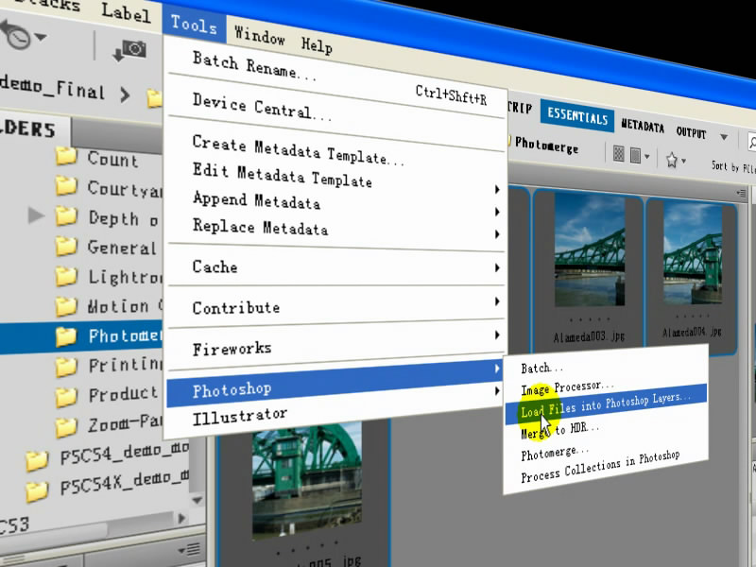Click the folder icon beside General
756x567 pixels.
click(66, 246)
